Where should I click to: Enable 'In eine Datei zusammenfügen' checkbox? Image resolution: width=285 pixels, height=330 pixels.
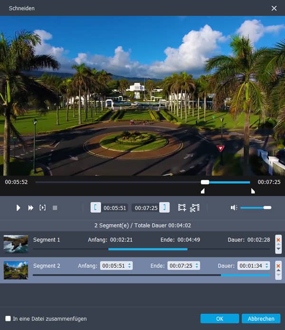[8, 319]
